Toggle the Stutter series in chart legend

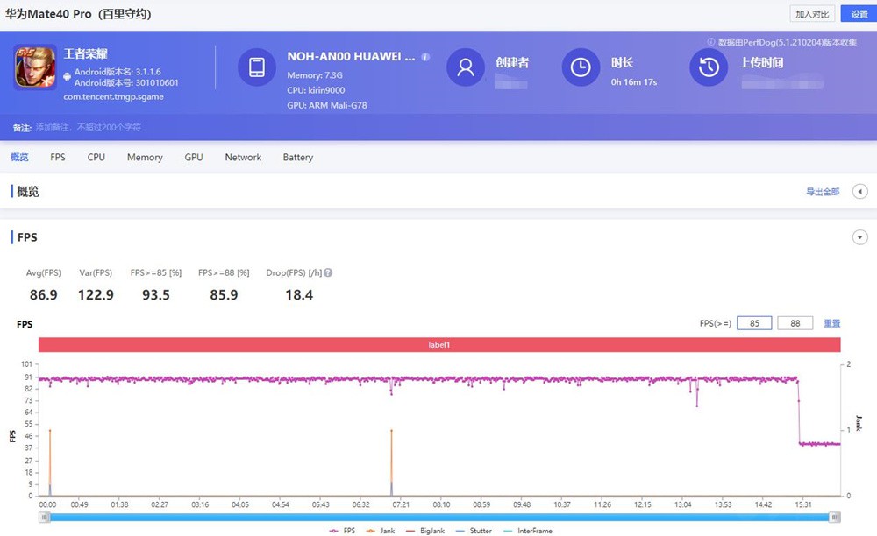coord(474,531)
